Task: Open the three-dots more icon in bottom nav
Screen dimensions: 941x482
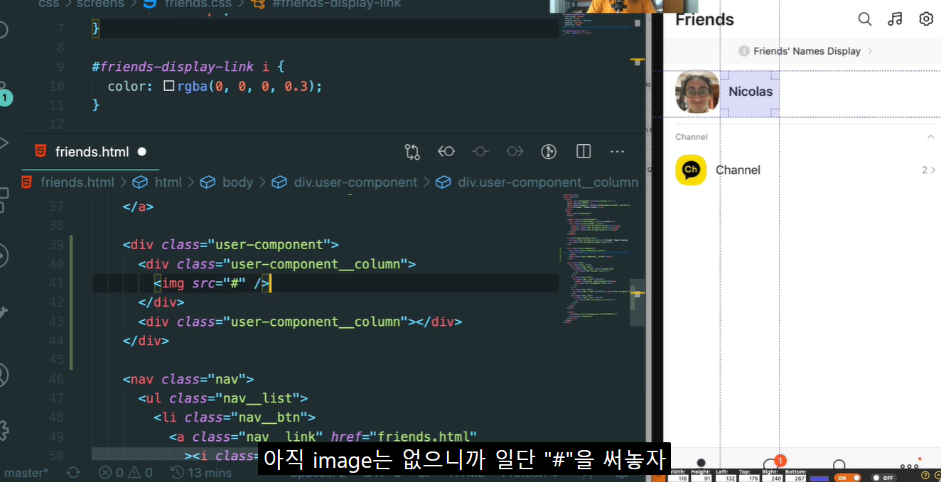Action: [910, 466]
